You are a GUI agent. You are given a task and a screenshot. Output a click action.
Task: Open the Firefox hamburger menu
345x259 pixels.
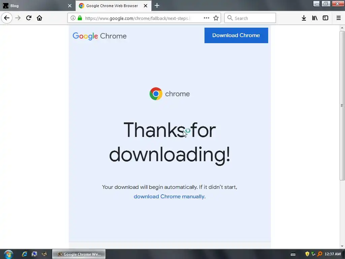pyautogui.click(x=339, y=18)
